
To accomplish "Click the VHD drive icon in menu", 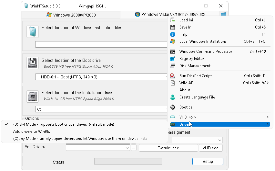I will (173, 117).
